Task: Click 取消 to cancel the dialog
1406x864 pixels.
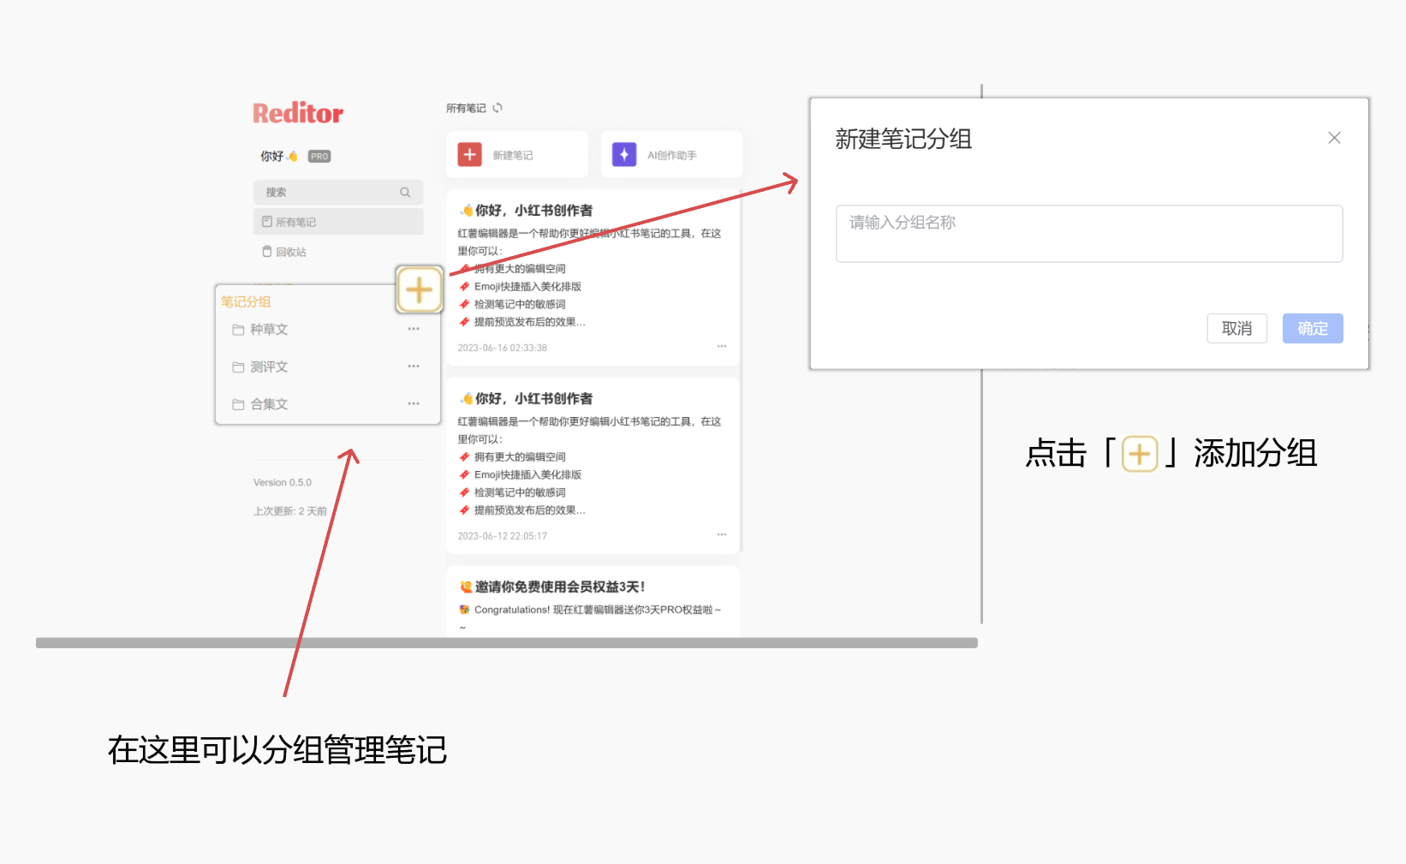Action: pos(1237,329)
